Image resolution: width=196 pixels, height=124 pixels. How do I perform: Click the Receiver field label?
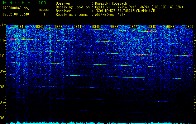tap(63, 11)
